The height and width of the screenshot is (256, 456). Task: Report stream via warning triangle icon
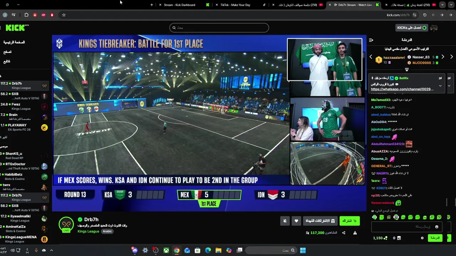[355, 233]
